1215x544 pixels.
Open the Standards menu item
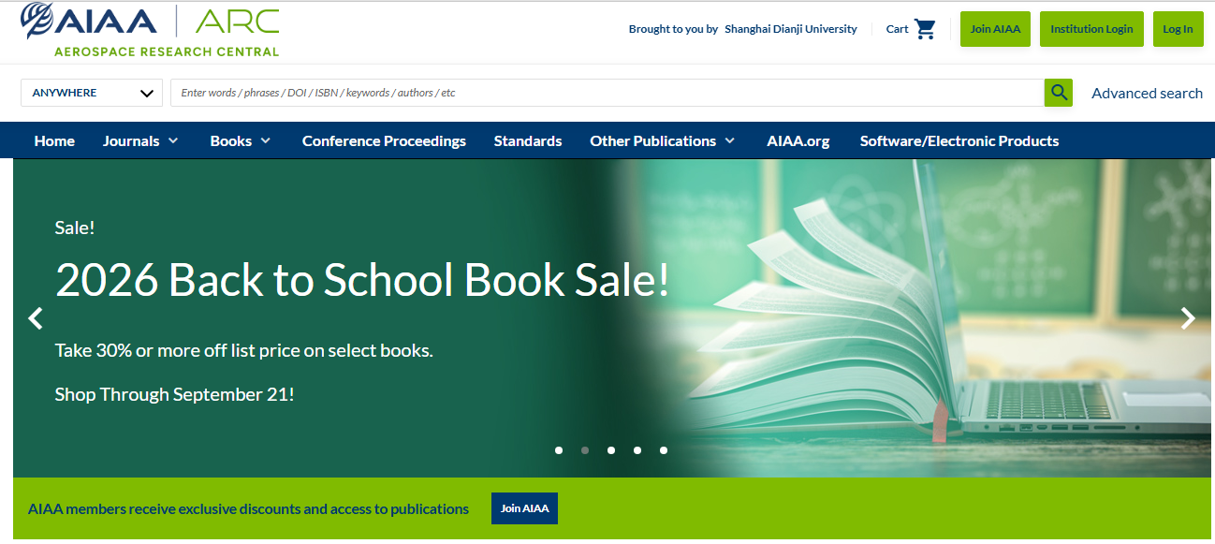pyautogui.click(x=528, y=140)
